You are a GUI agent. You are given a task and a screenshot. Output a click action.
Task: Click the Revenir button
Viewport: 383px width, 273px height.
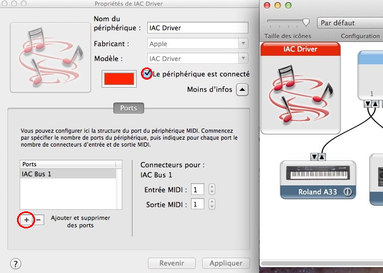click(172, 263)
